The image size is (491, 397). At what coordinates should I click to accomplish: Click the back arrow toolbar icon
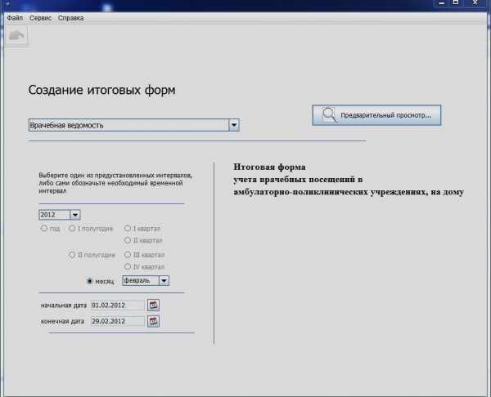coord(17,35)
